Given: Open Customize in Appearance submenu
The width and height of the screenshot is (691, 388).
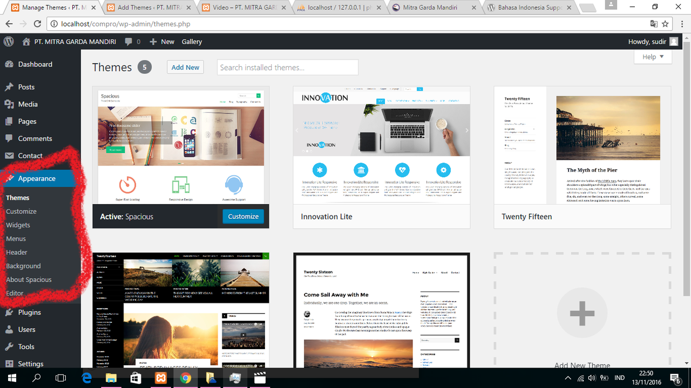Looking at the screenshot, I should [21, 211].
